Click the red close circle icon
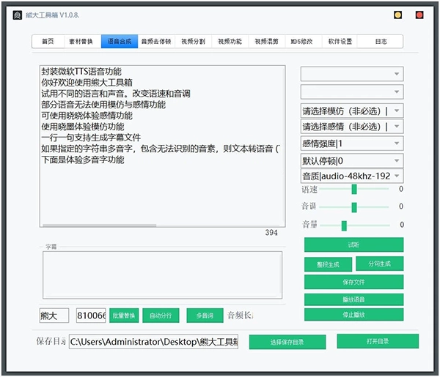The height and width of the screenshot is (377, 440). pyautogui.click(x=419, y=14)
